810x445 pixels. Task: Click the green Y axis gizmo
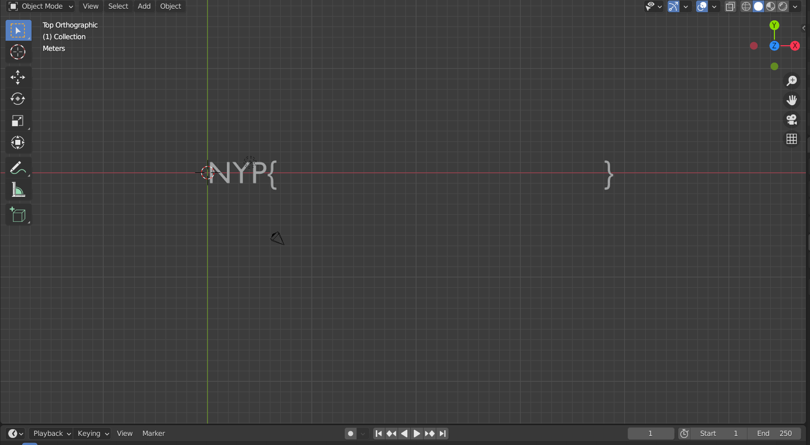coord(774,25)
